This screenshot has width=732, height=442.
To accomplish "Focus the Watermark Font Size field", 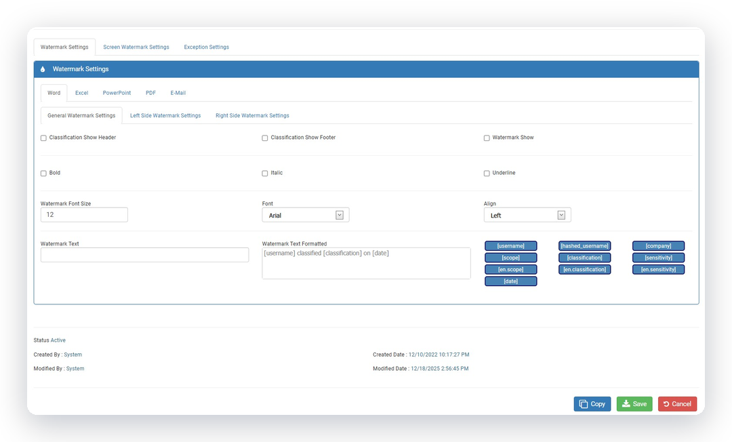I will pos(84,215).
